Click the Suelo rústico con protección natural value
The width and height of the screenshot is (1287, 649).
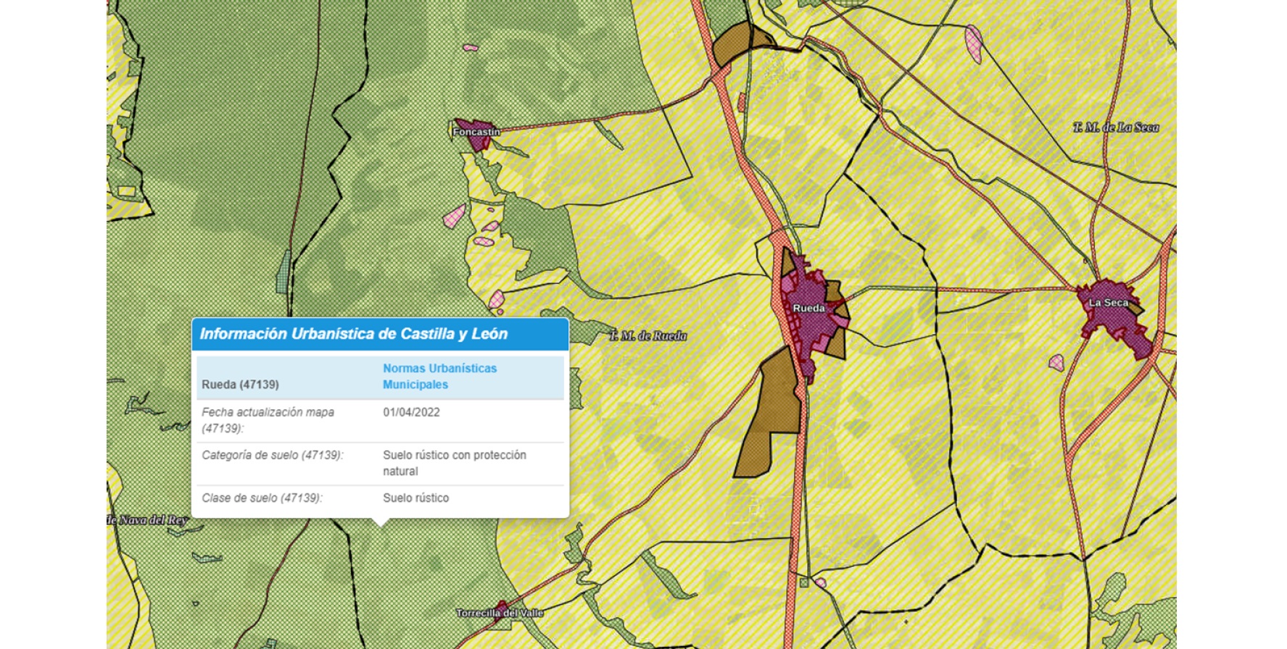(x=454, y=463)
